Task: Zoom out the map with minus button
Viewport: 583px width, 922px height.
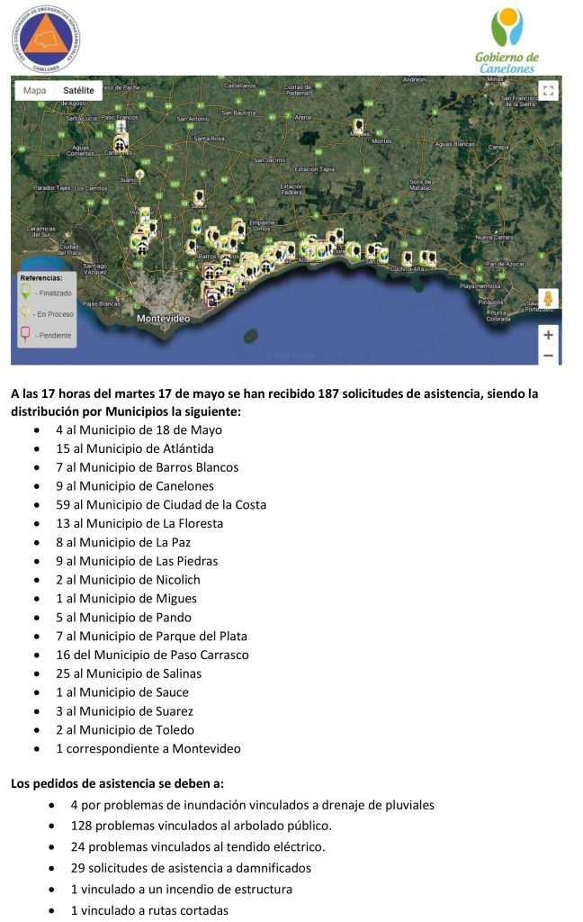Action: click(548, 355)
